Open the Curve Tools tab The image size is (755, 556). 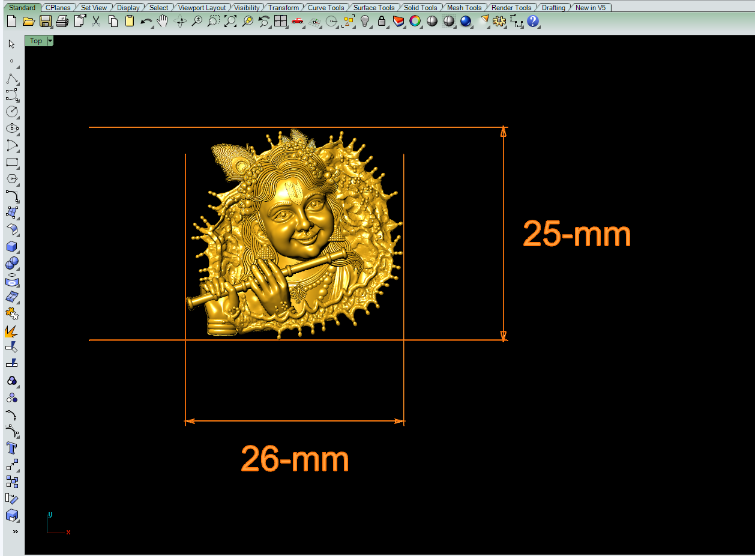(326, 8)
